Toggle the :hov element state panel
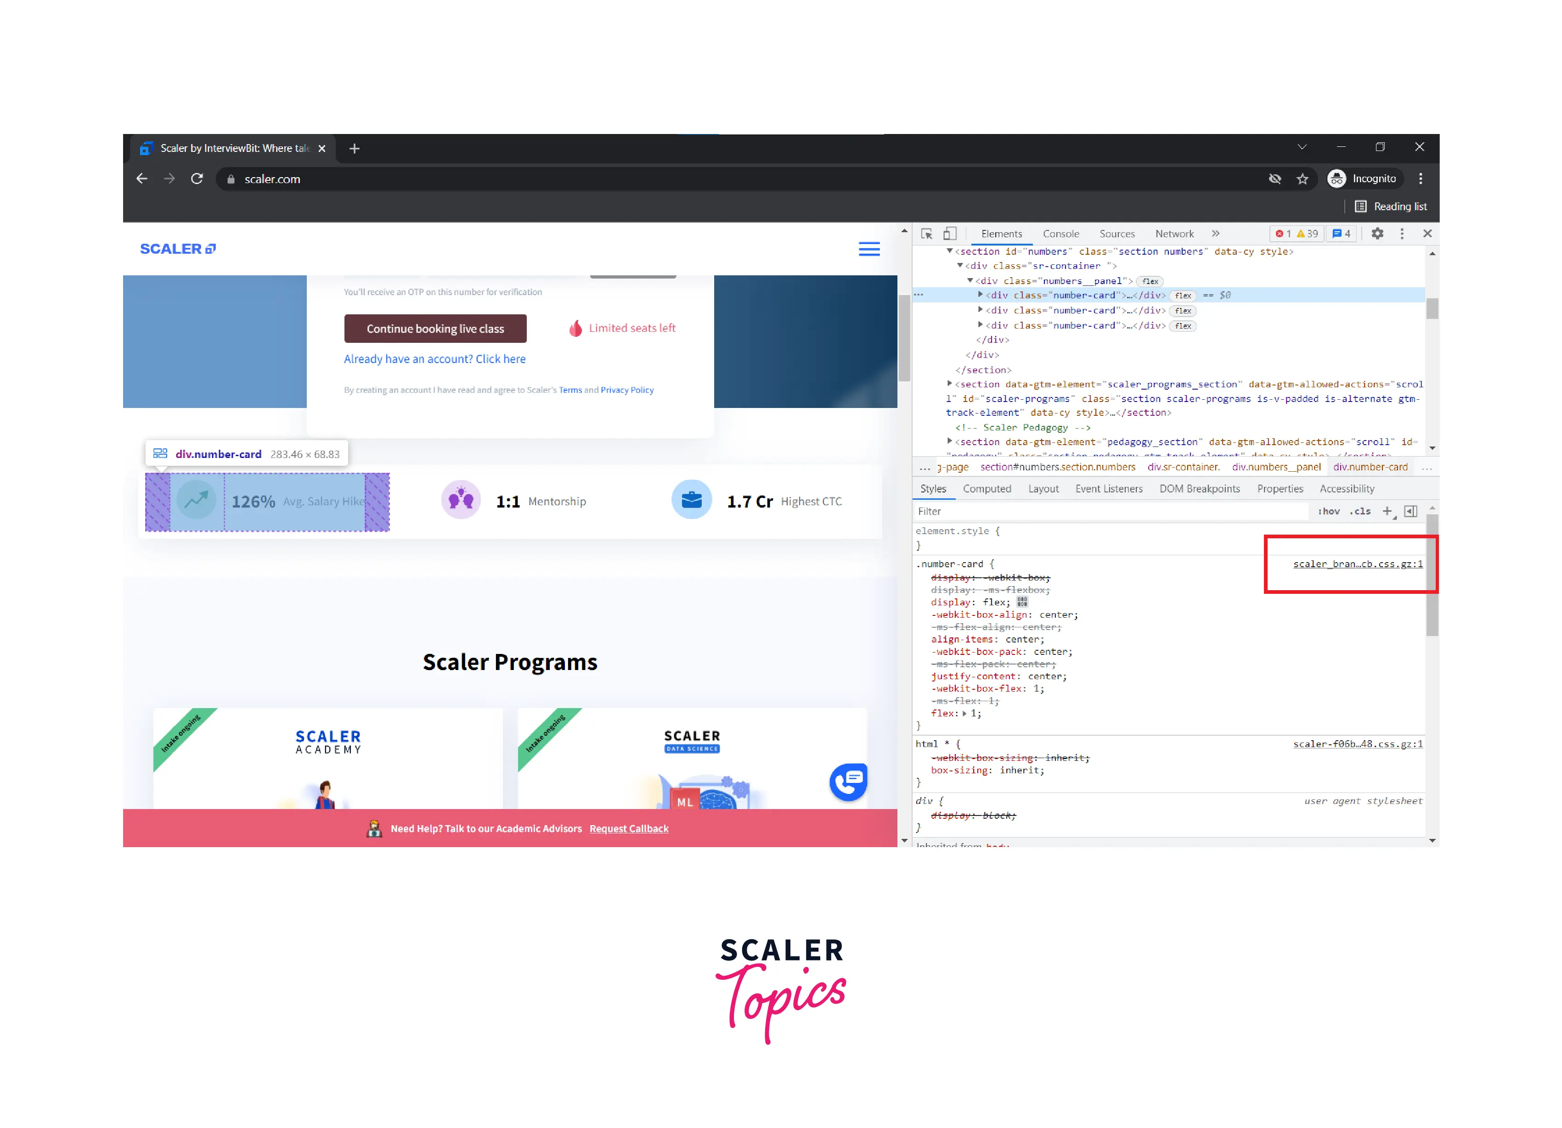Screen dimensions: 1562x1128 point(1329,511)
